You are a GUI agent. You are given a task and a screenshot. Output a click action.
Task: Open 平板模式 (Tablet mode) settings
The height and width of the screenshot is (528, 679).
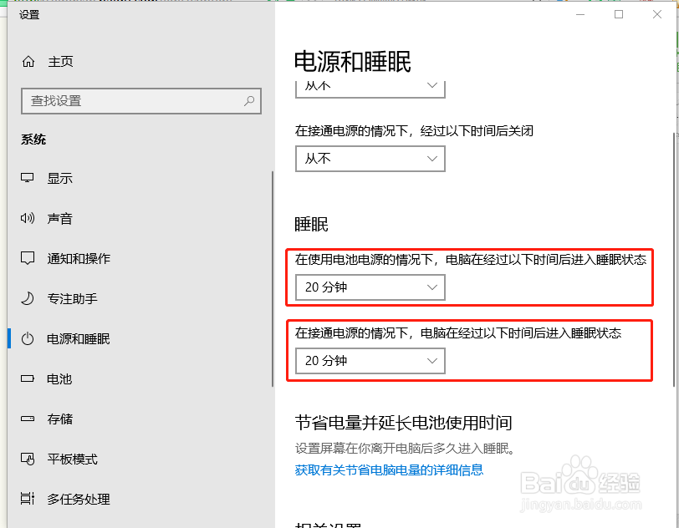pos(69,459)
